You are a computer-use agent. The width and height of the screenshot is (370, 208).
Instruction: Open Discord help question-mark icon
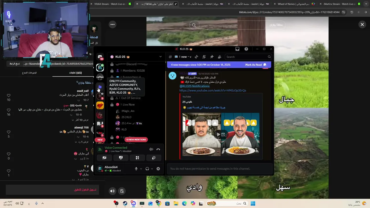(246, 49)
